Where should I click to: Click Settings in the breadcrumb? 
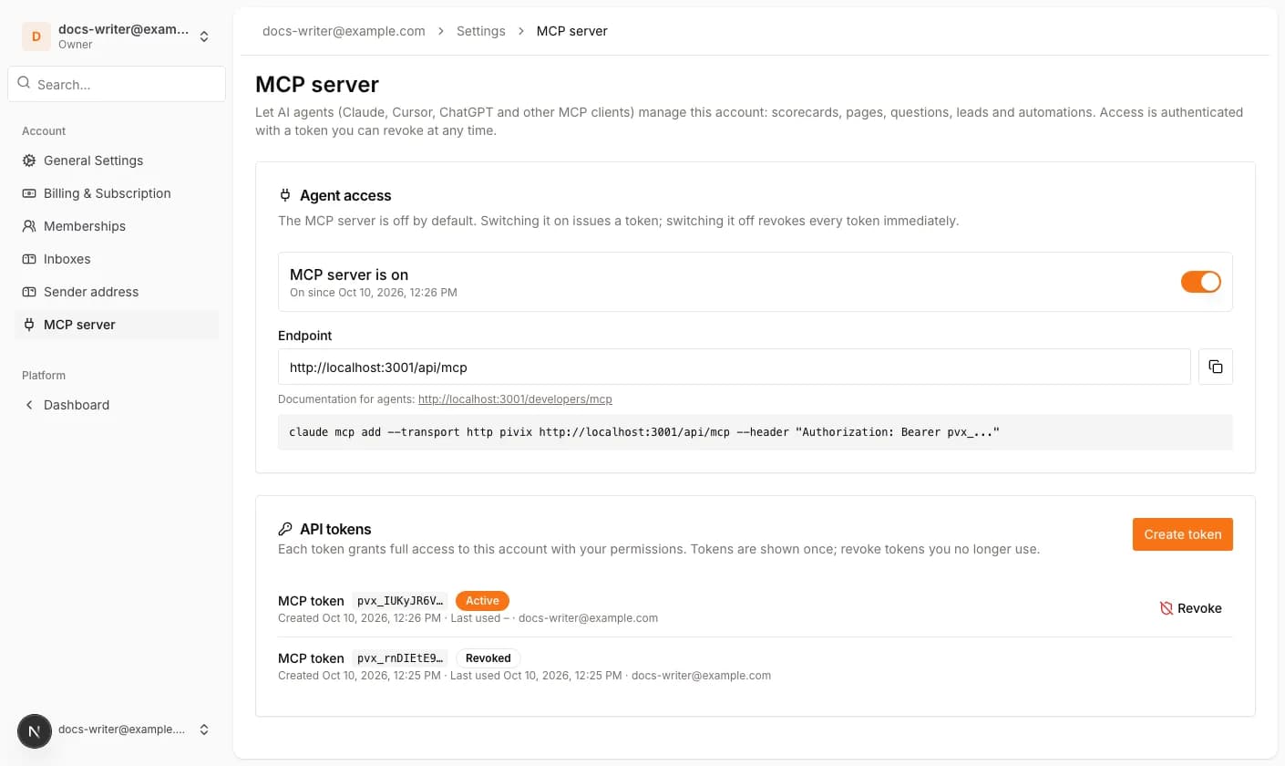pyautogui.click(x=481, y=31)
